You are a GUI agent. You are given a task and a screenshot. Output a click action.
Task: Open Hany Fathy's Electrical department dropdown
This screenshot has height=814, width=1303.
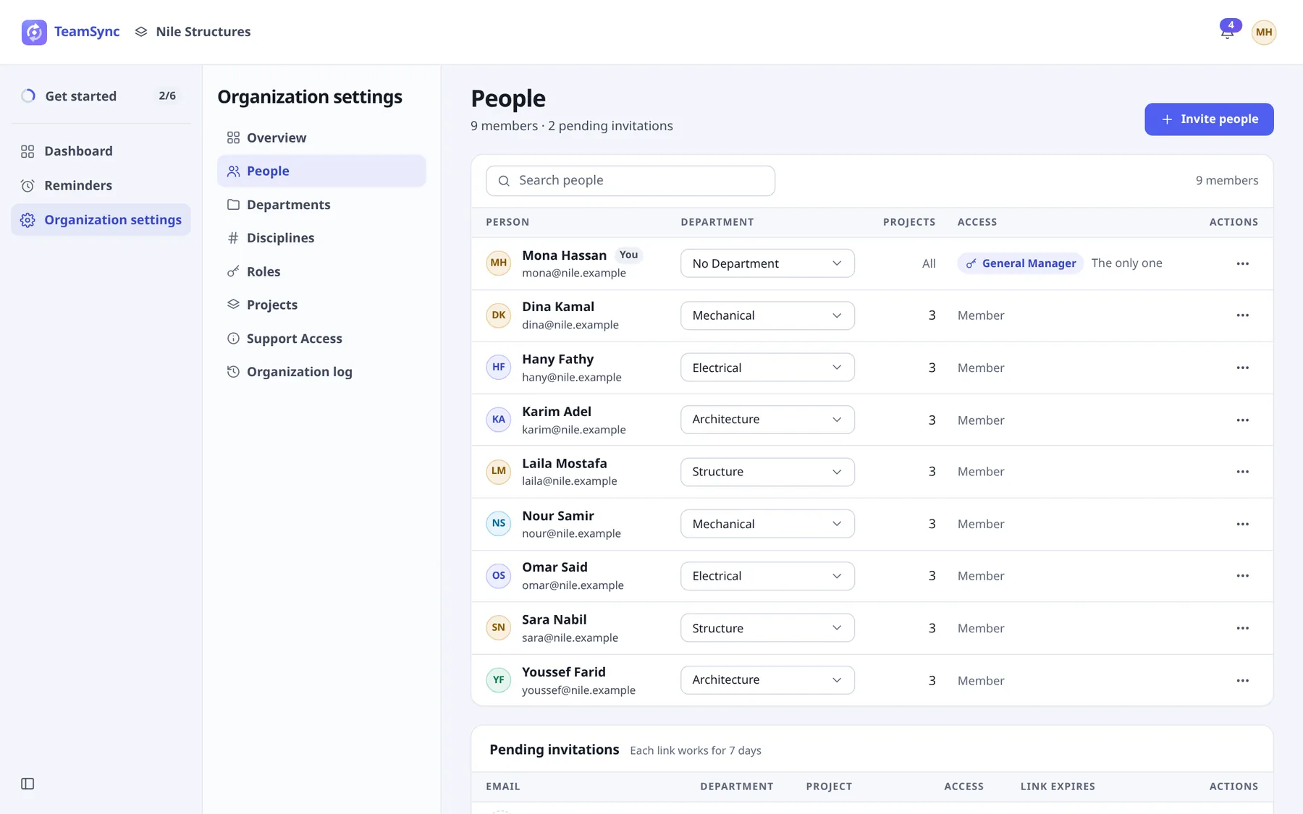point(767,368)
